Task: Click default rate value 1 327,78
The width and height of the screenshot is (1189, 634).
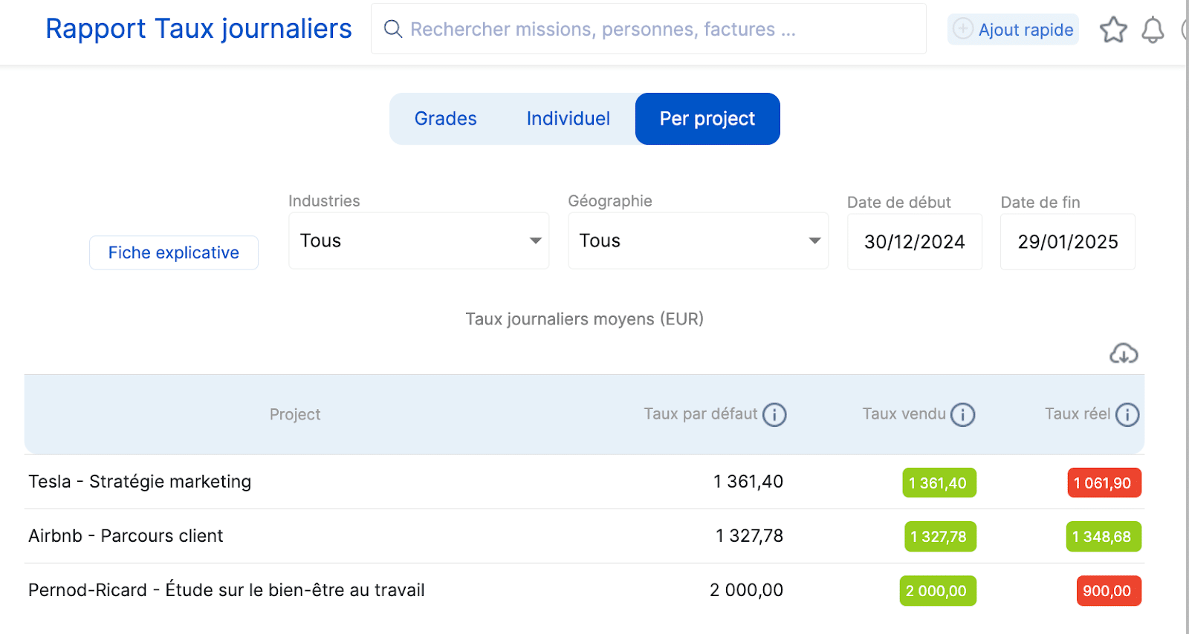Action: point(750,536)
